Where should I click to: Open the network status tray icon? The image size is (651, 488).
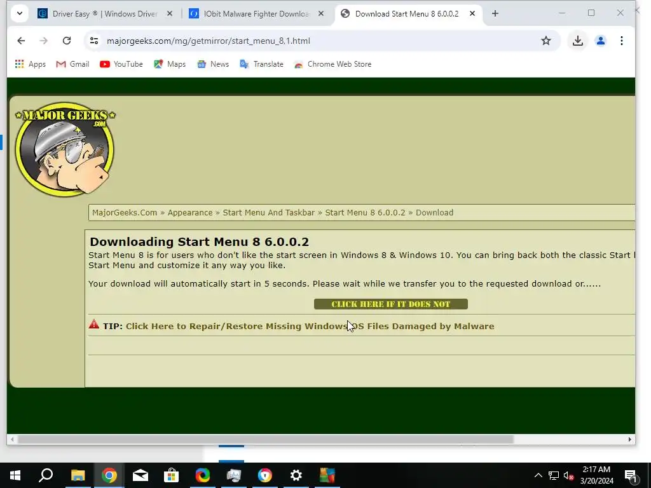pyautogui.click(x=554, y=475)
